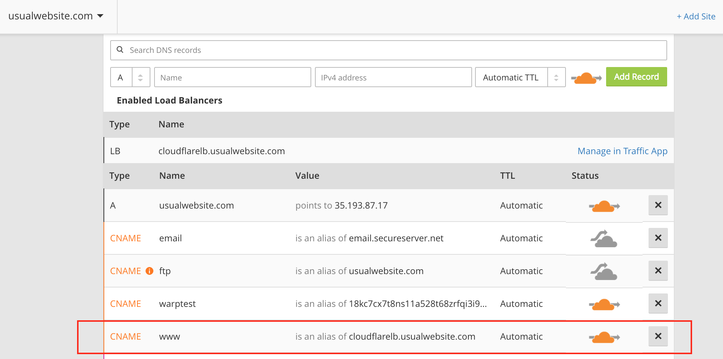Toggle proxy cloud for new record

pyautogui.click(x=586, y=78)
